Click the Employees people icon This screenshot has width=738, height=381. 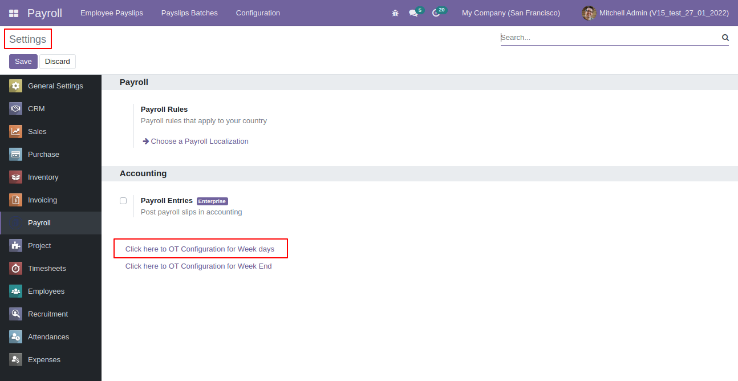[x=15, y=291]
